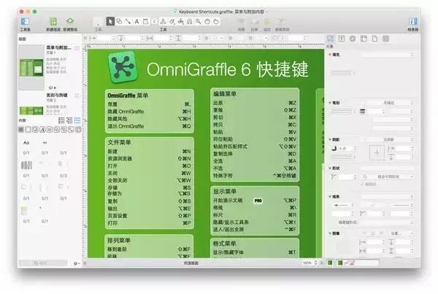Screen dimensions: 438x294
Task: Open the 检查器 inspector from the toolbar
Action: click(413, 22)
